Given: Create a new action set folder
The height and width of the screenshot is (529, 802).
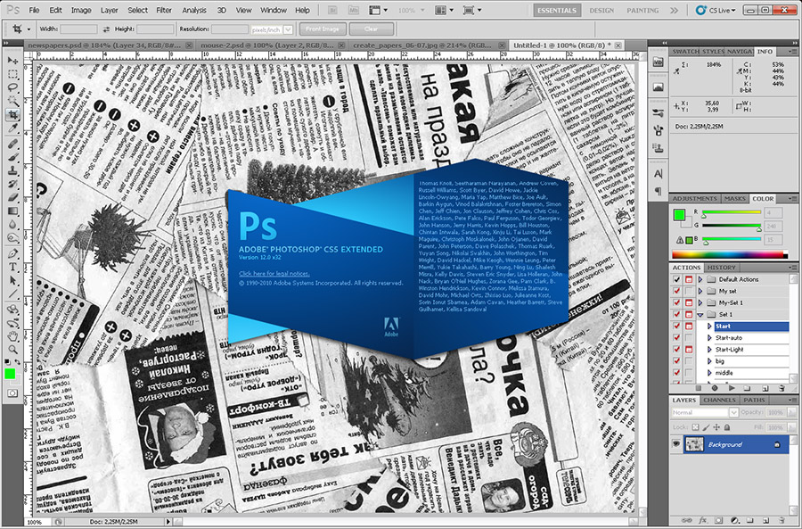Looking at the screenshot, I should (x=748, y=387).
